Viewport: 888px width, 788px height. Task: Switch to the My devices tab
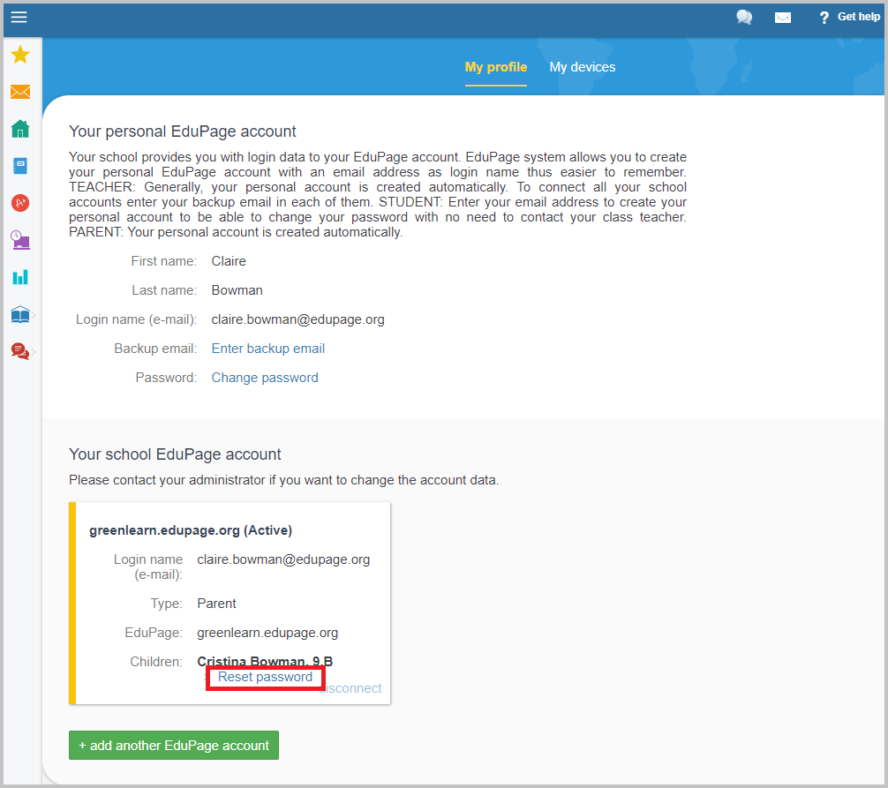(583, 67)
